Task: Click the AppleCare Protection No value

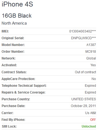Action: pyautogui.click(x=94, y=79)
